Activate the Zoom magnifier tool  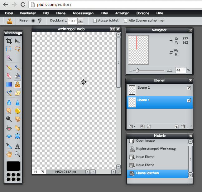(17, 154)
